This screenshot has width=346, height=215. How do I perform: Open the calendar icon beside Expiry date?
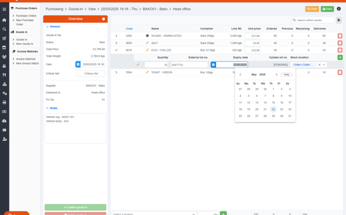coord(213,65)
